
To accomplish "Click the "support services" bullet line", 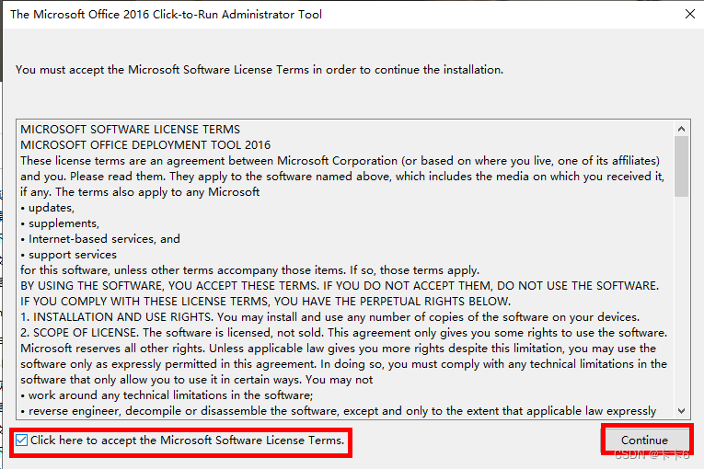I will [72, 255].
